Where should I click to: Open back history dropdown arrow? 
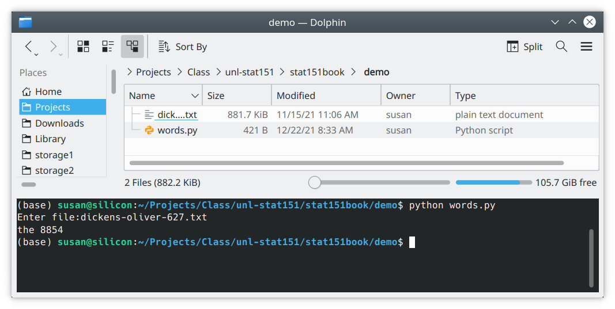tap(36, 55)
